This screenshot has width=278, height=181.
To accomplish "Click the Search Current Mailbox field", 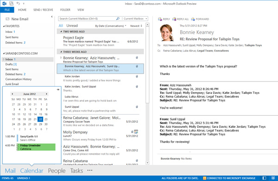I will (87, 19).
